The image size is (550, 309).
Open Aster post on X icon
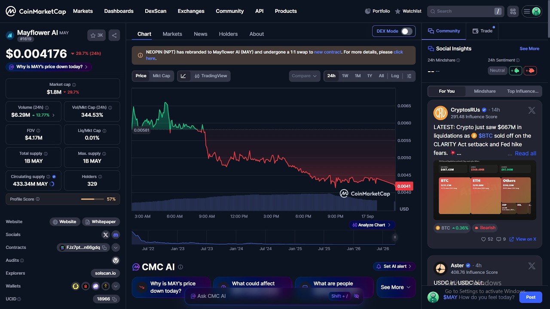[532, 267]
